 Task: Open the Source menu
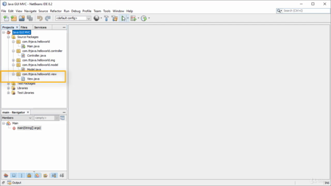tap(43, 11)
